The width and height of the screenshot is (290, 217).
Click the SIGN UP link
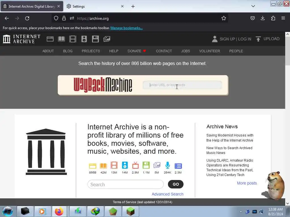click(x=227, y=39)
